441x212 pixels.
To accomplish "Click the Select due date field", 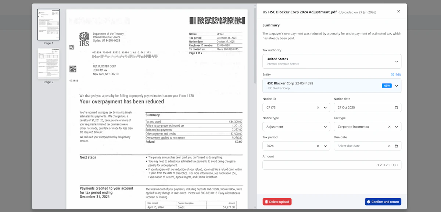I will point(367,146).
